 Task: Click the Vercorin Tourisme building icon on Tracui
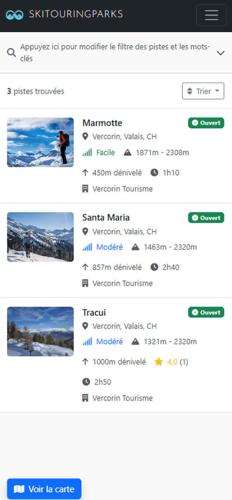click(x=85, y=398)
